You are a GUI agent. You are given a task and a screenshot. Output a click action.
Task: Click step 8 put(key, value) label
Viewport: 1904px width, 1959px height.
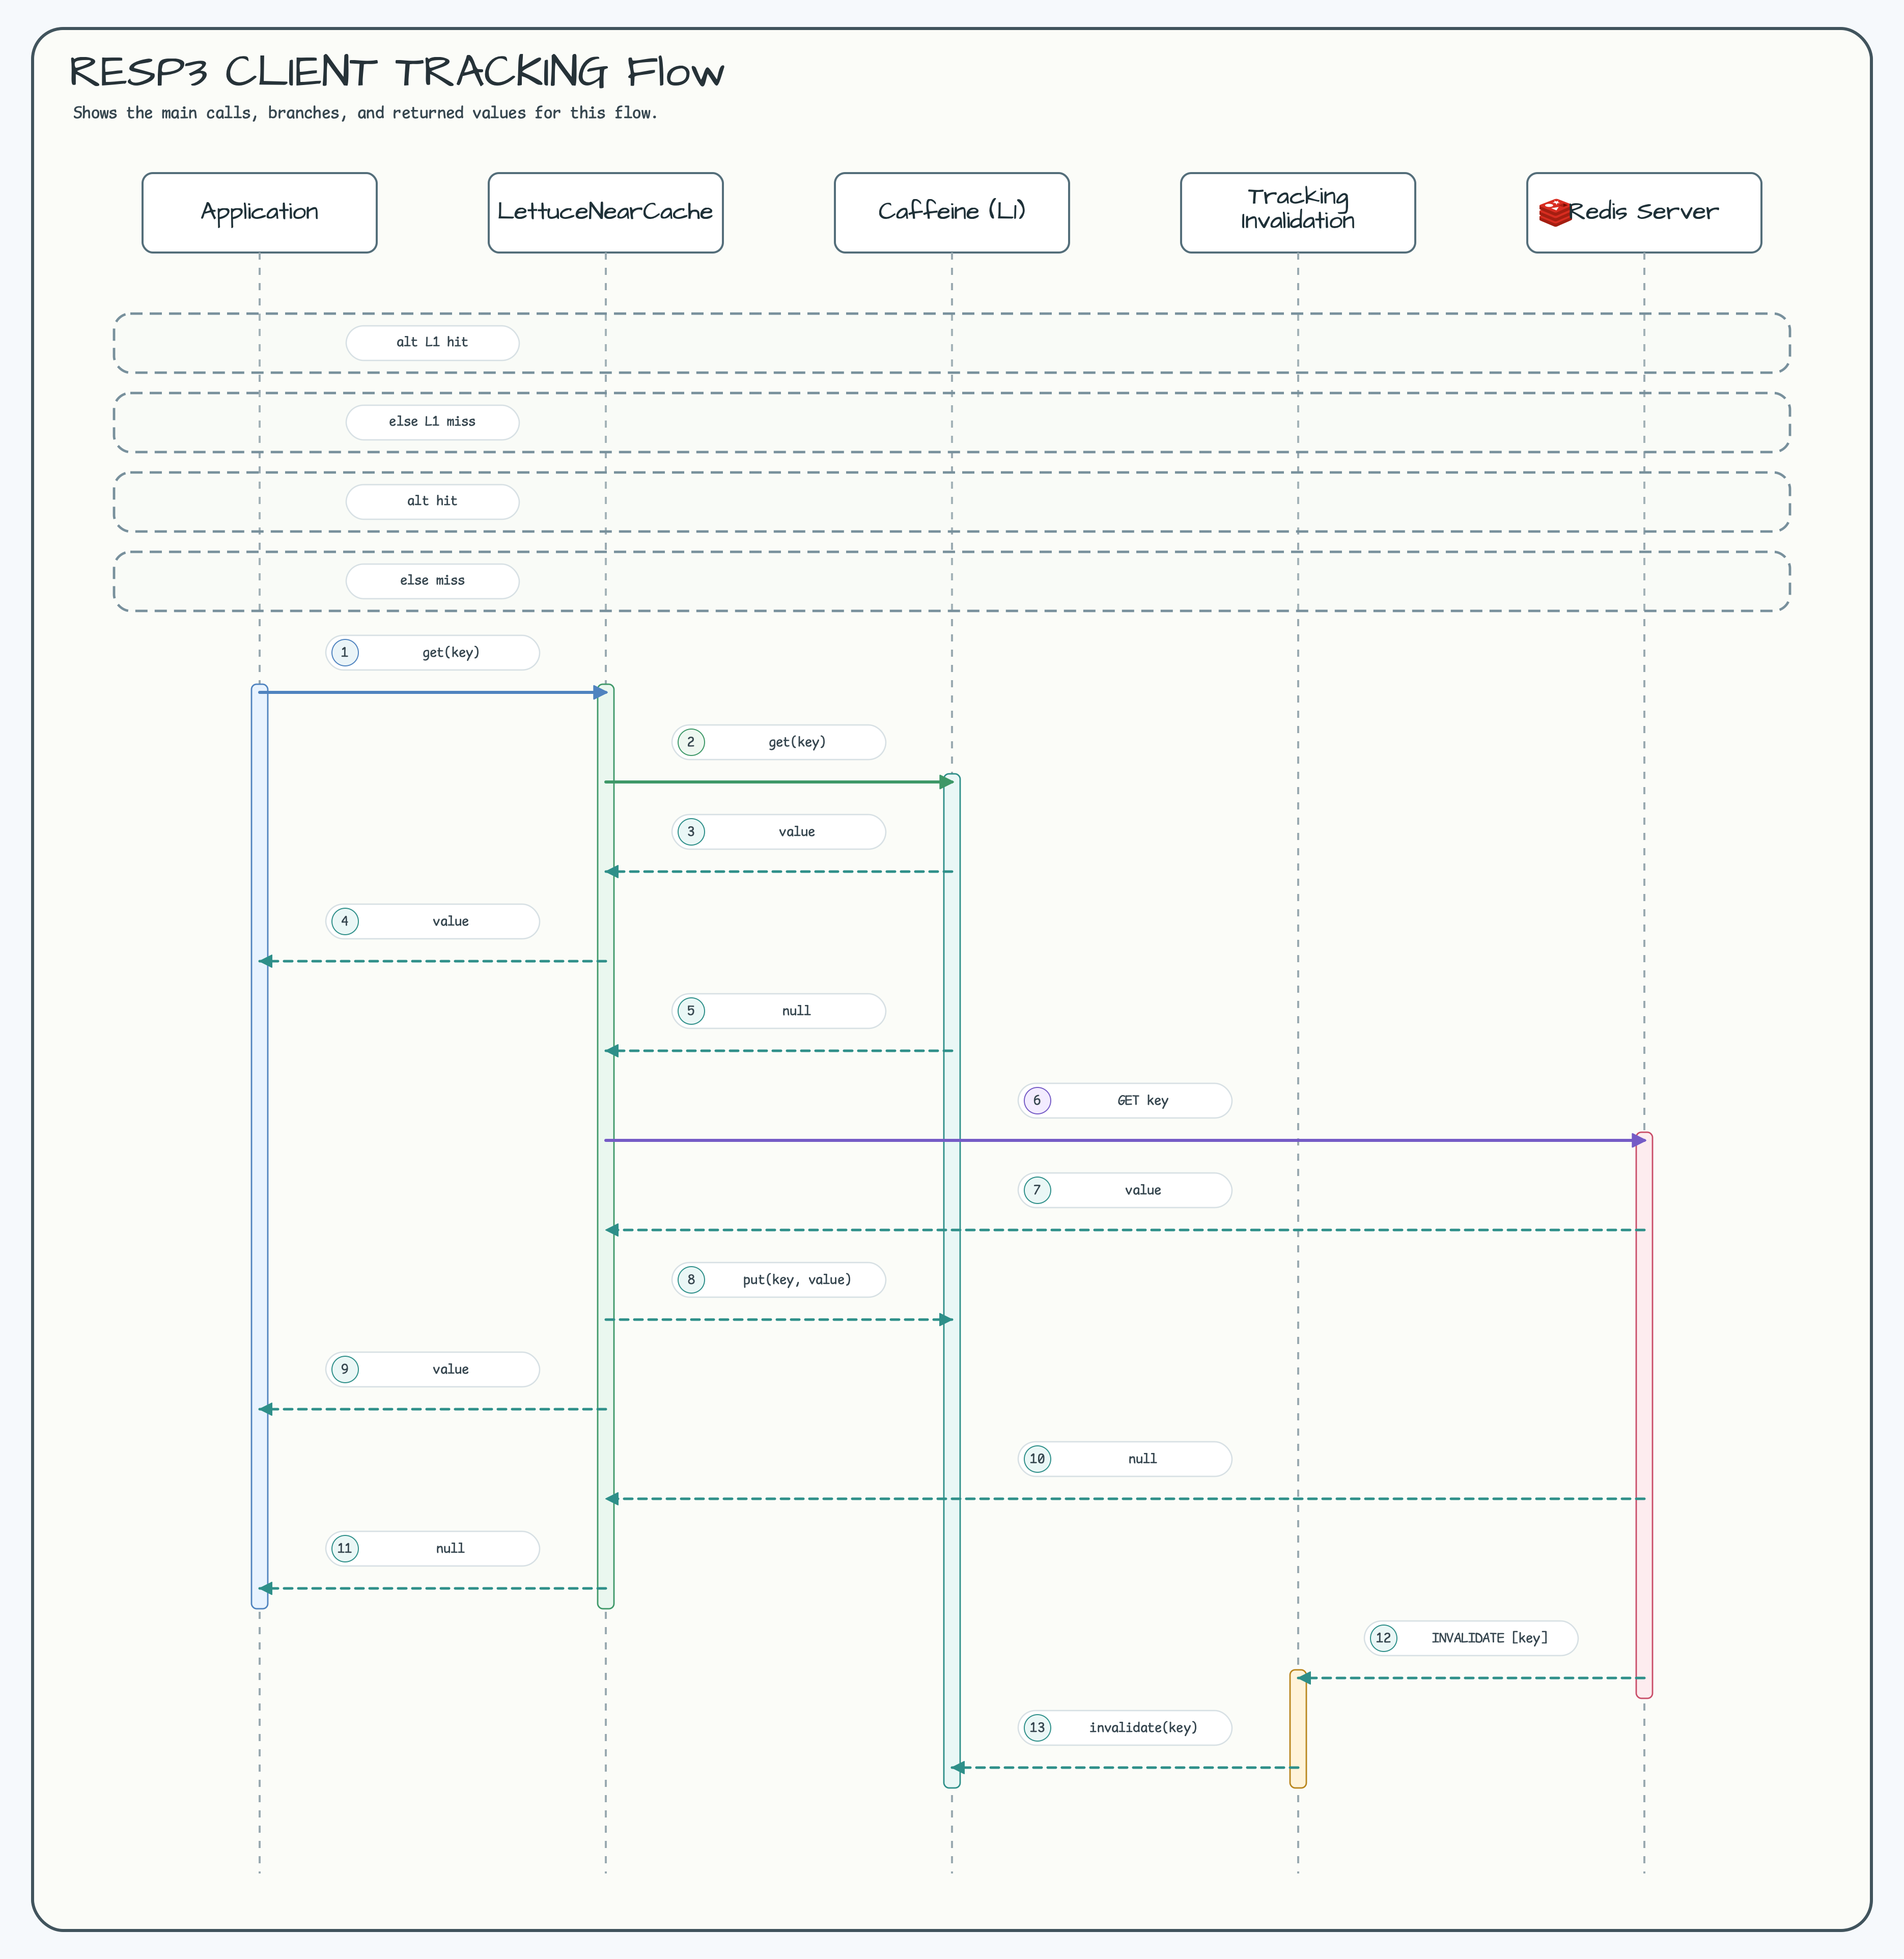click(778, 1280)
